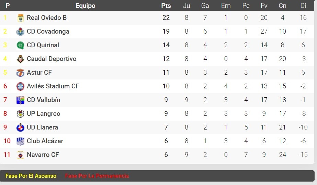Click the Navarro CF team crest
This screenshot has height=185, width=317.
click(x=20, y=155)
